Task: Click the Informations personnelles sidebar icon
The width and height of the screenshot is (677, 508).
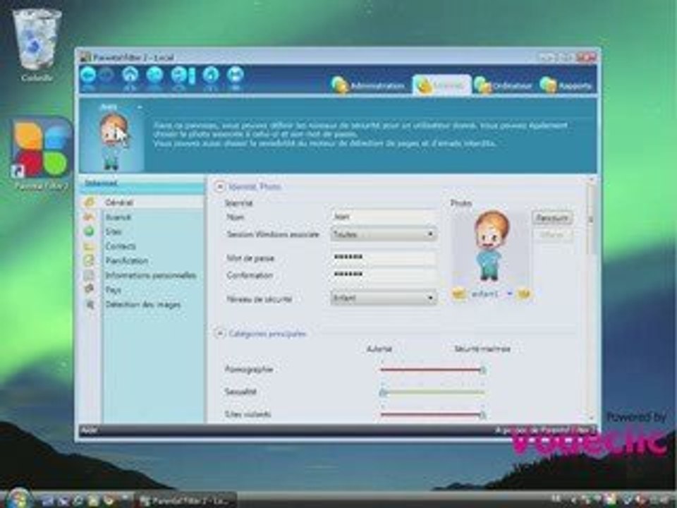Action: point(90,275)
